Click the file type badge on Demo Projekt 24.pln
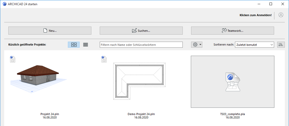This screenshot has height=126, width=289. pyautogui.click(x=104, y=60)
